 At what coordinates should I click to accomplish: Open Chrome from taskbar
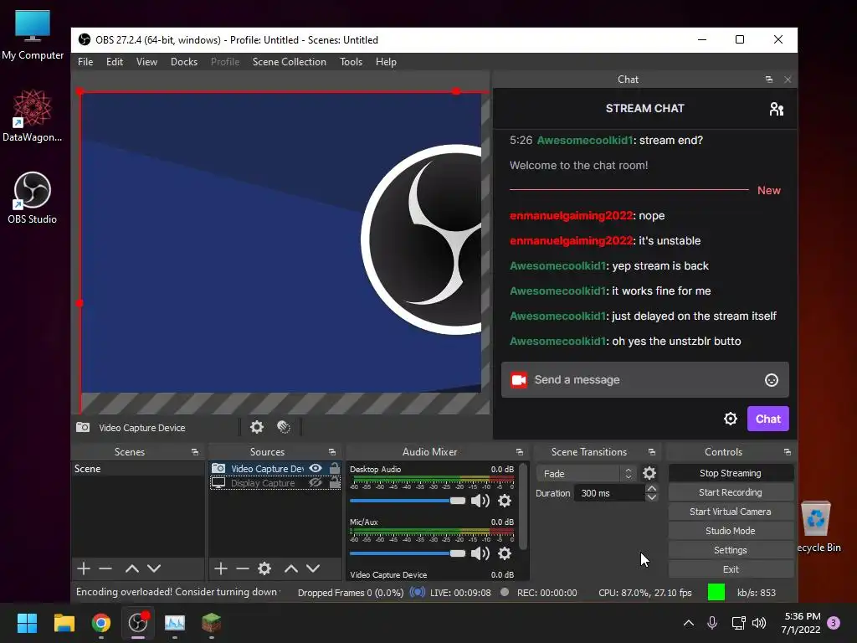101,623
